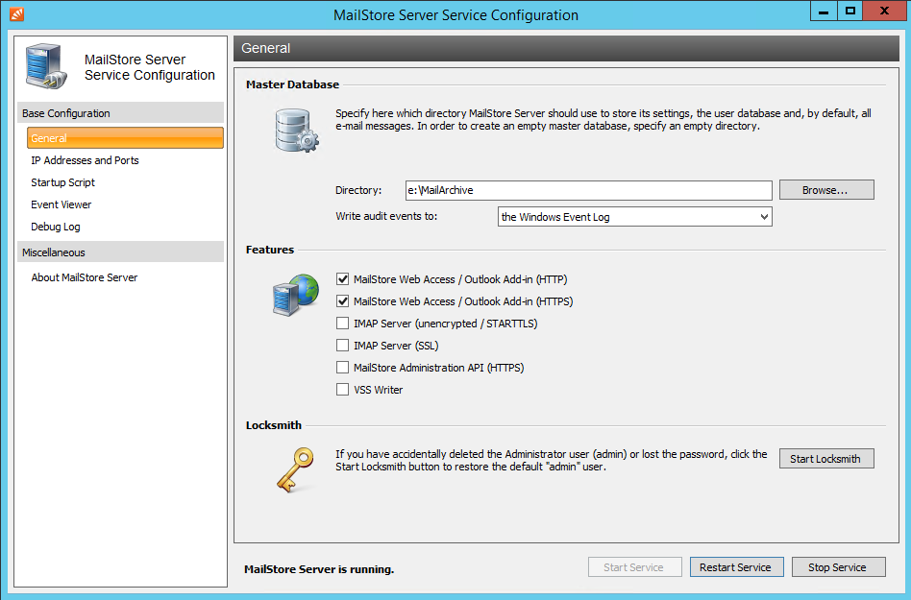Click the Master Database heading
Image resolution: width=911 pixels, height=600 pixels.
(x=292, y=84)
